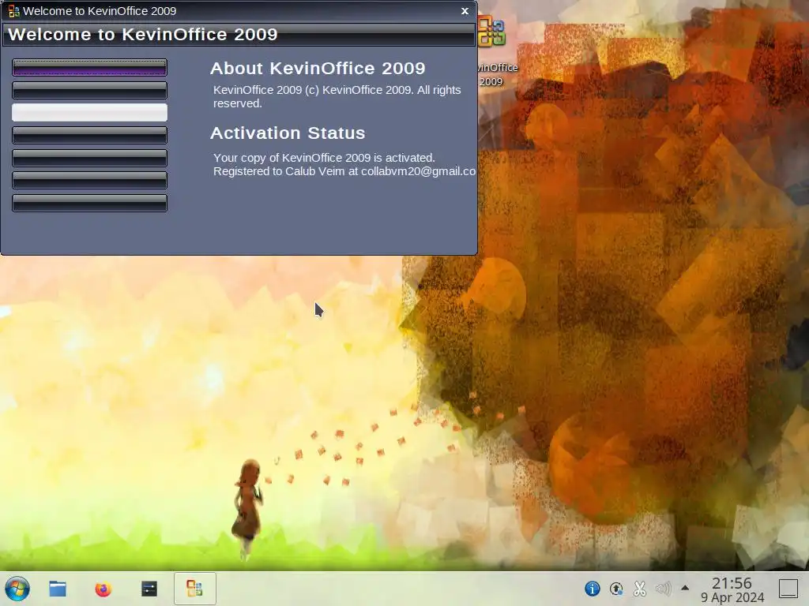Viewport: 809px width, 606px height.
Task: Open the start menu orb on the taskbar
Action: tap(17, 589)
